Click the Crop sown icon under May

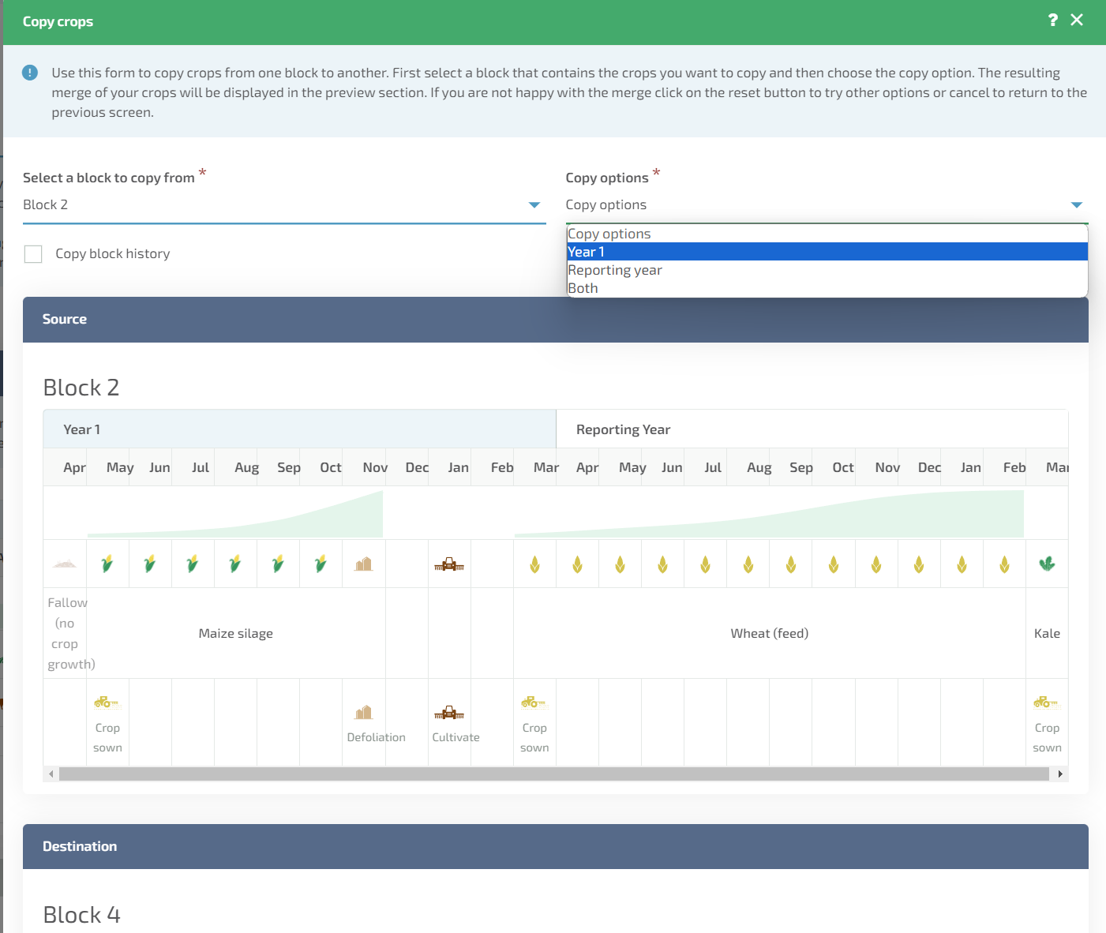107,702
